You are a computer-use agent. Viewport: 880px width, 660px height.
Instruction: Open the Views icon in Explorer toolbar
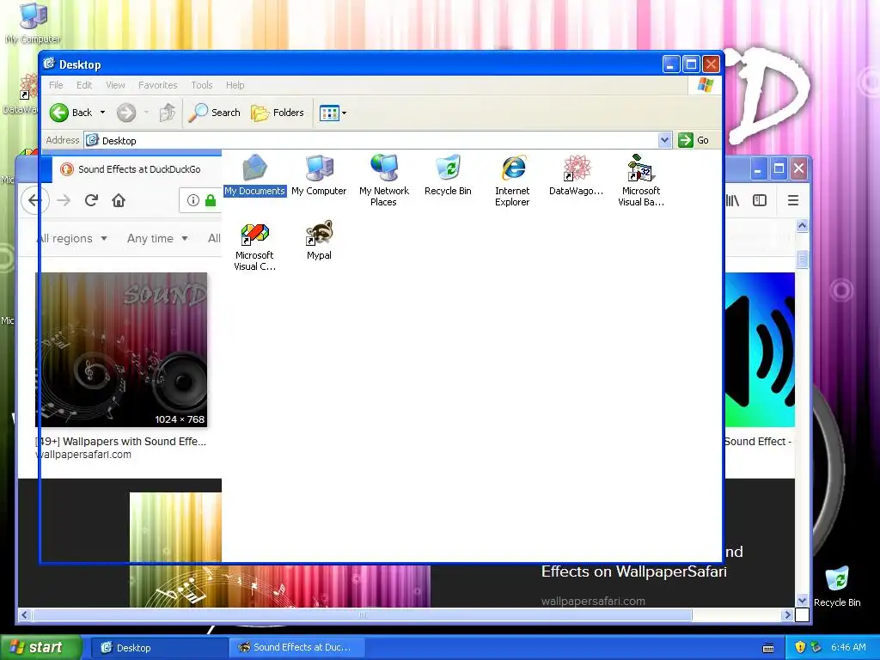pyautogui.click(x=329, y=113)
